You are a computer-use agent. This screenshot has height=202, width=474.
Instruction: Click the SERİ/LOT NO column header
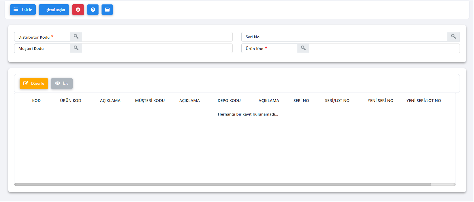[337, 101]
